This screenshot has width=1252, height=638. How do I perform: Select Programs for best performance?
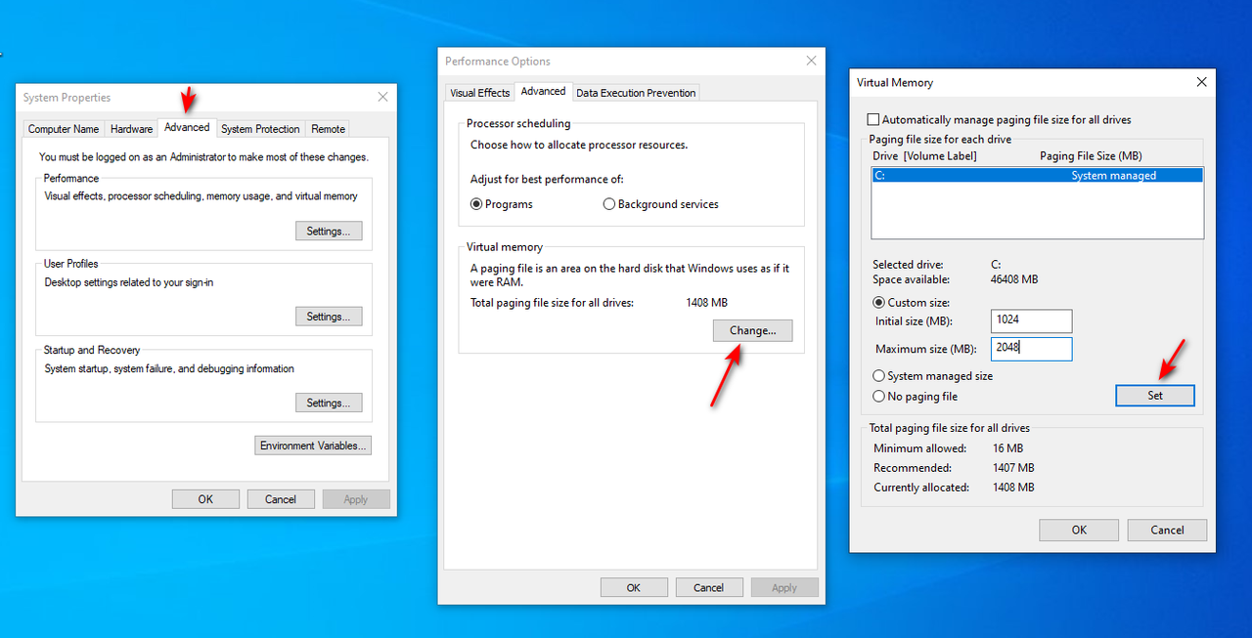coord(502,204)
